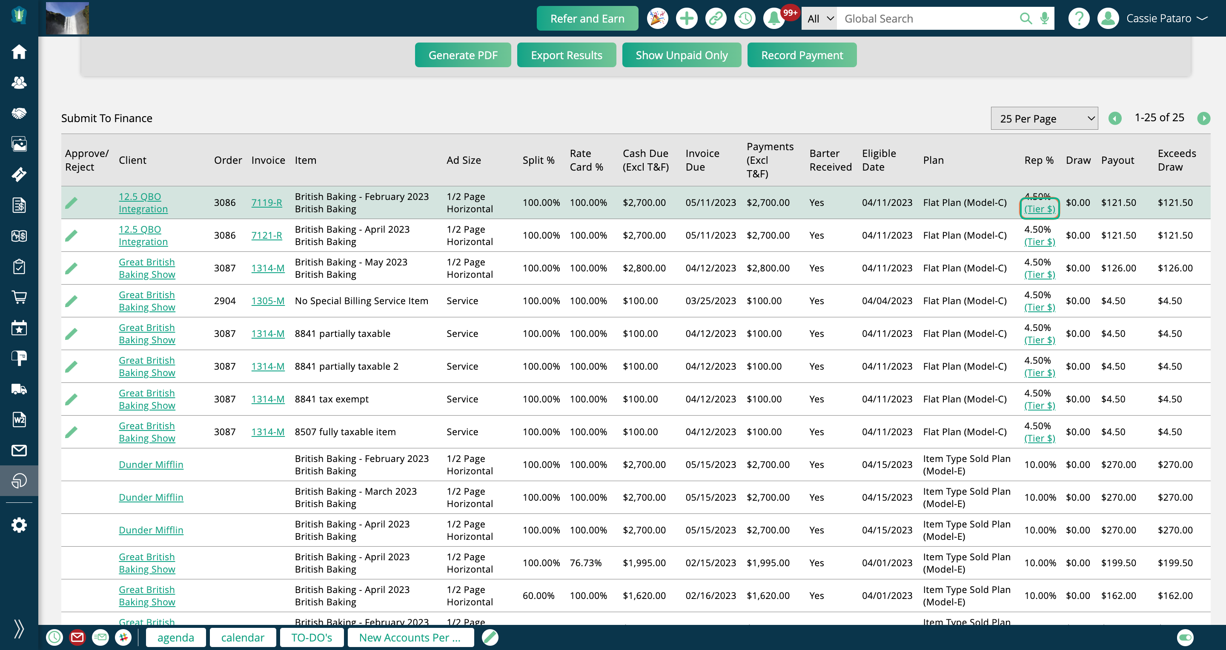1226x650 pixels.
Task: Click the chain link icon in header
Action: tap(715, 19)
